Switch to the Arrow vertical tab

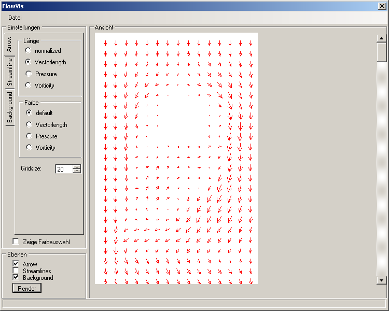click(9, 44)
